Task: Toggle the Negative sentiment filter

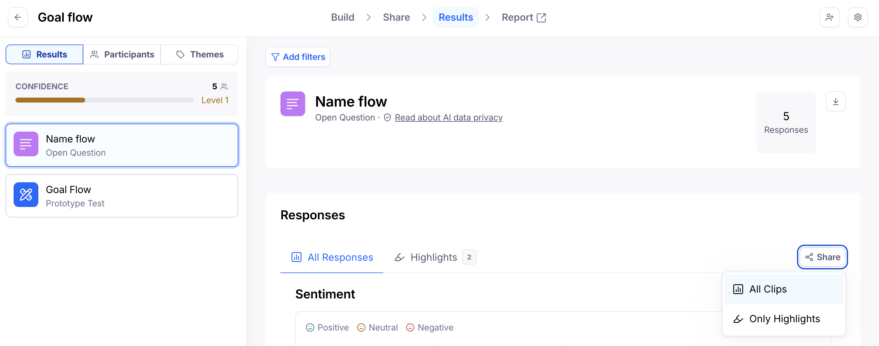Action: tap(430, 327)
